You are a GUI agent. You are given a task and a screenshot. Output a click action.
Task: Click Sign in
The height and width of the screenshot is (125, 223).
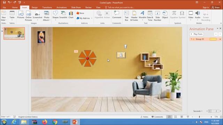tap(206, 7)
